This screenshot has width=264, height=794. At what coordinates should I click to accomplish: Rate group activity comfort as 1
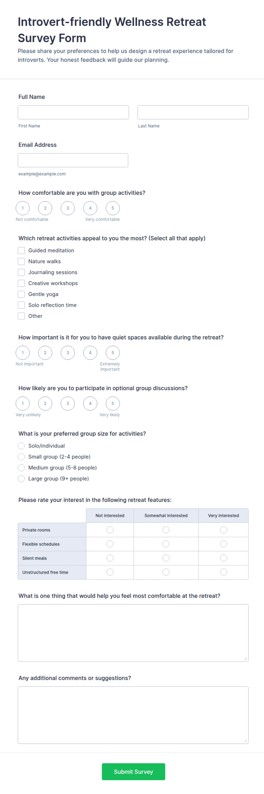pyautogui.click(x=23, y=208)
